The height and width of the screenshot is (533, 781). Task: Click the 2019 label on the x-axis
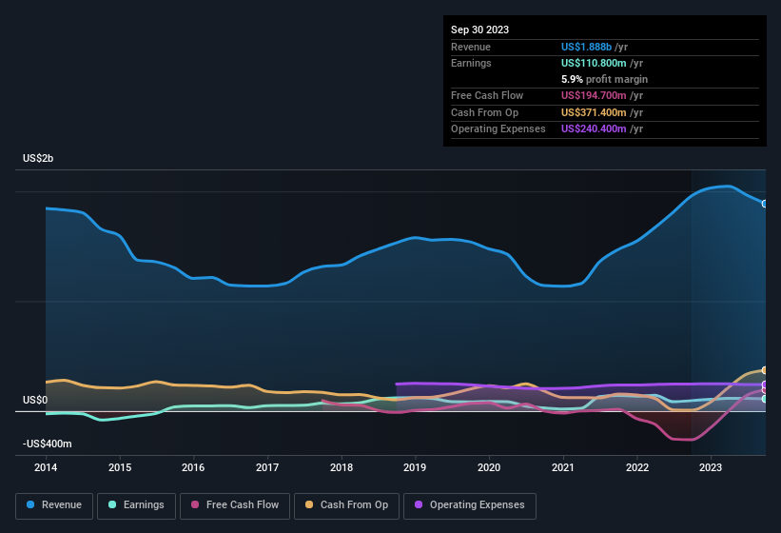point(415,467)
